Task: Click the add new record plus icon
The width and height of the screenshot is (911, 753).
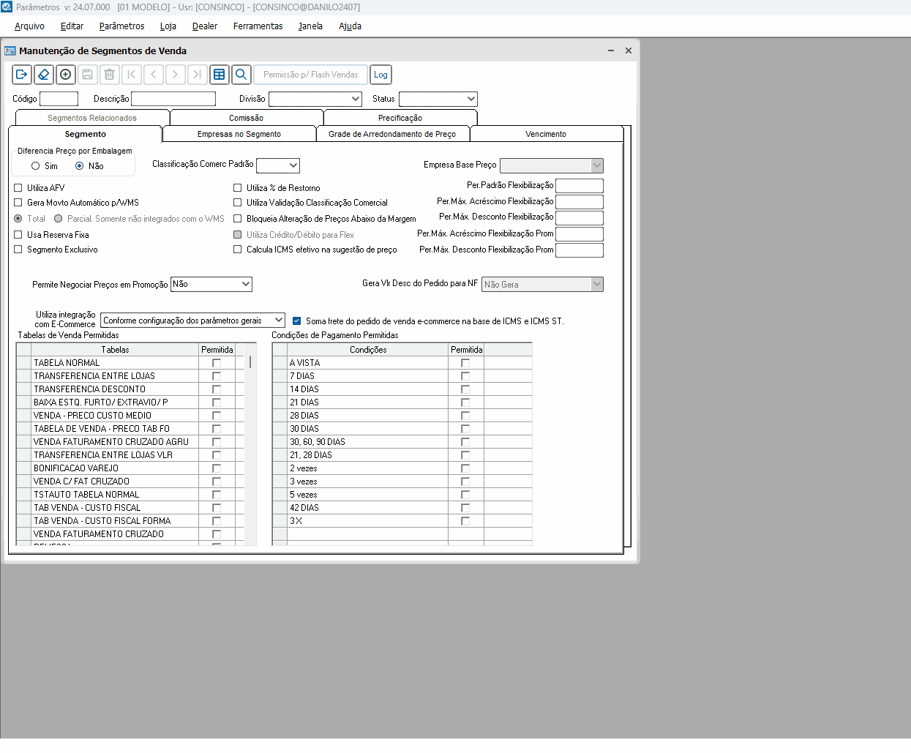Action: tap(66, 75)
